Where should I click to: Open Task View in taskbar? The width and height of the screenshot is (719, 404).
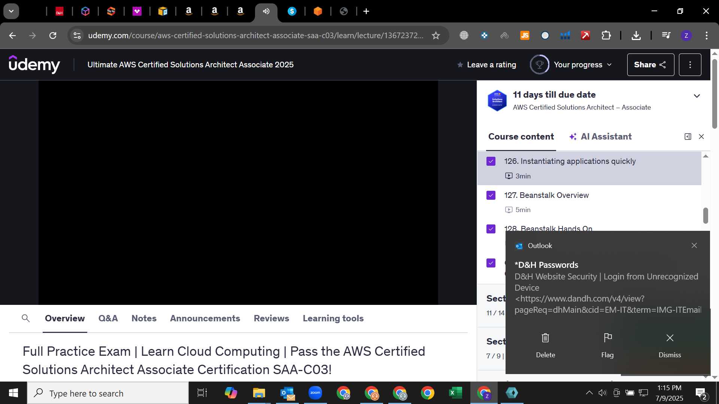click(202, 393)
